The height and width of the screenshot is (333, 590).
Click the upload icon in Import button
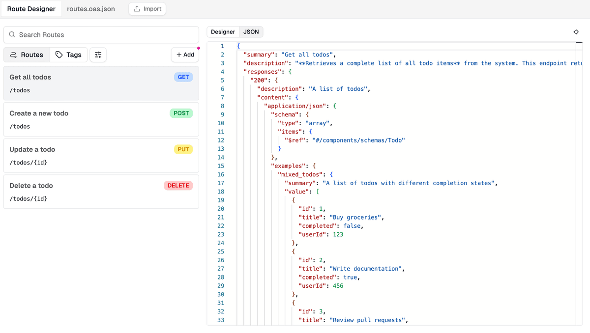point(137,9)
